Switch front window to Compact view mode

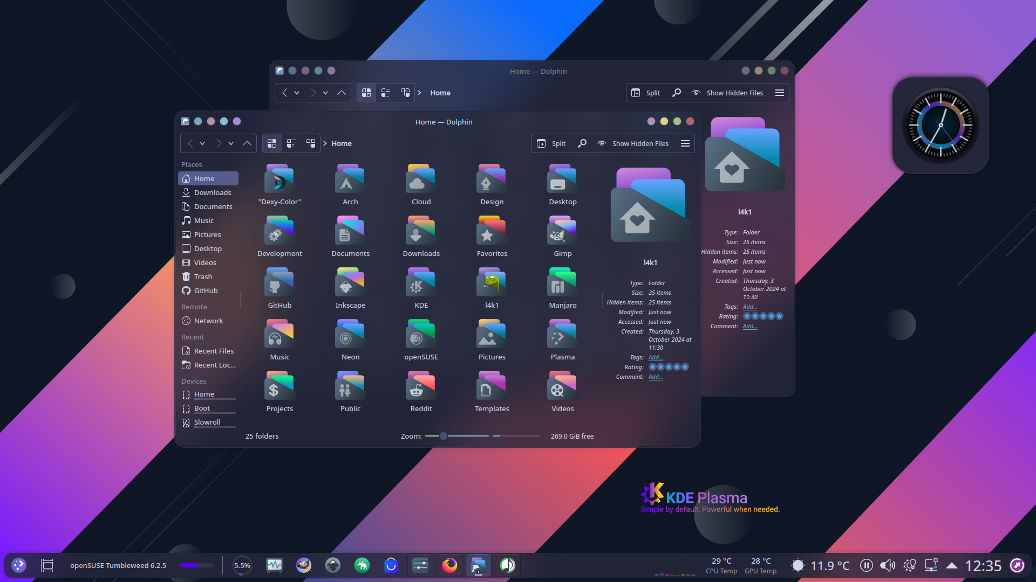(291, 143)
